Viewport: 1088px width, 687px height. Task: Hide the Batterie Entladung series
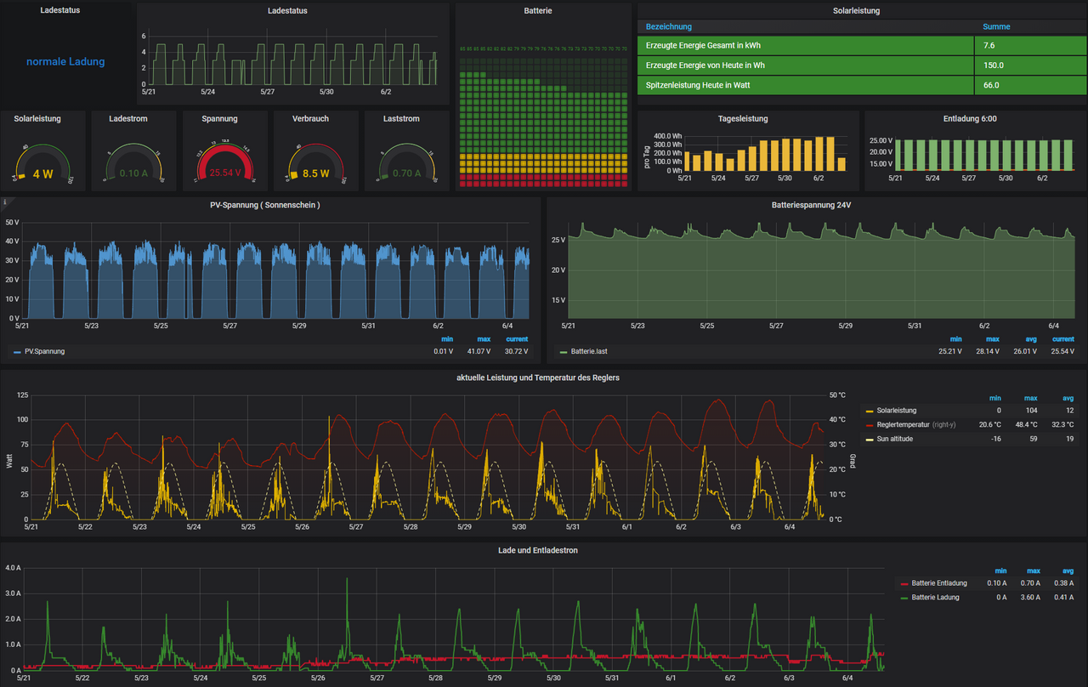tap(938, 583)
